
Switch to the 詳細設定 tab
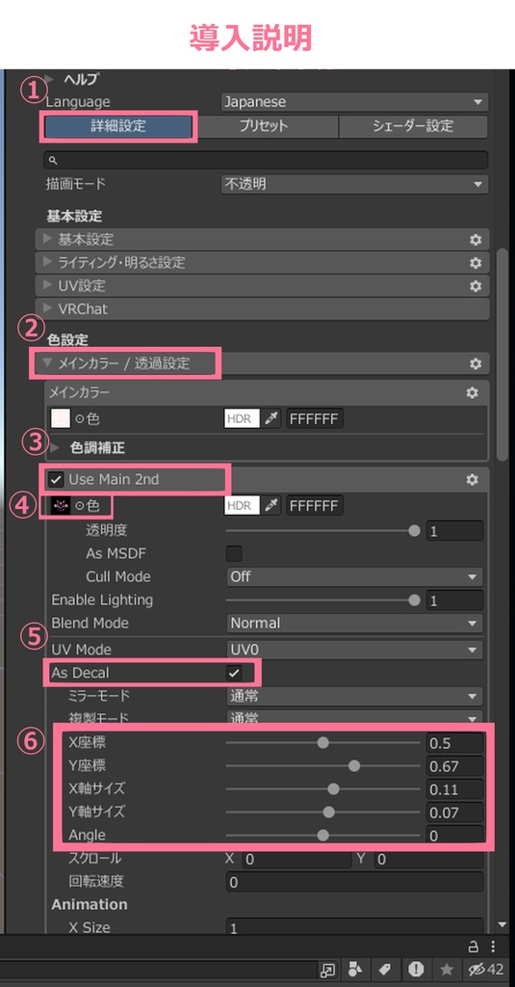(117, 126)
